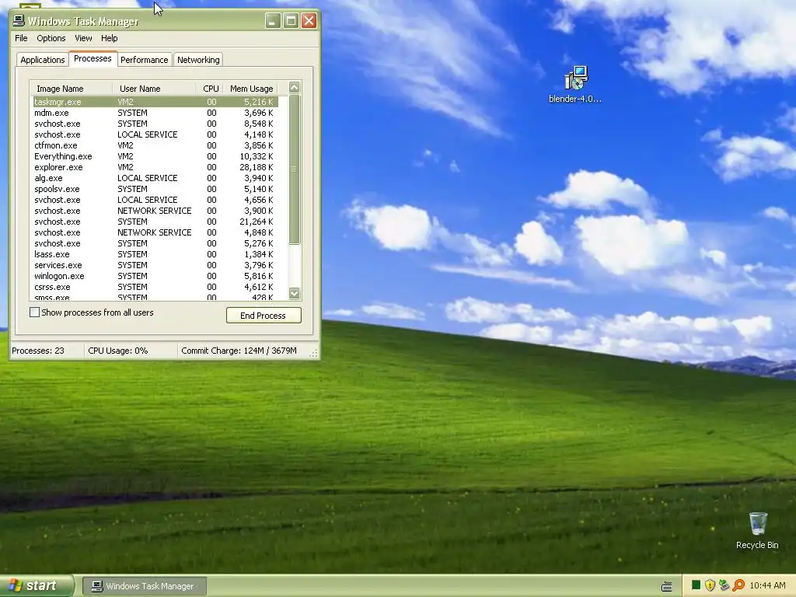The width and height of the screenshot is (796, 597).
Task: Open the Recycle Bin desktop icon
Action: 757,530
